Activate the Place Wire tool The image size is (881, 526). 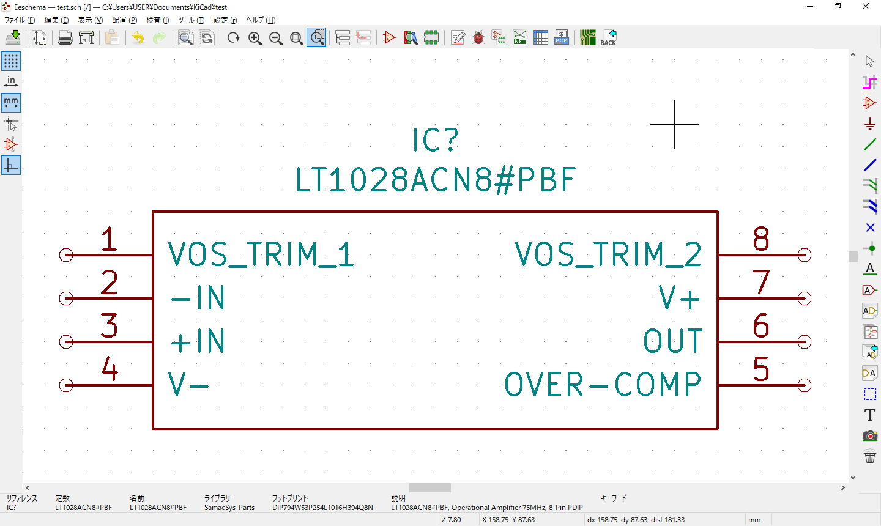[x=869, y=144]
